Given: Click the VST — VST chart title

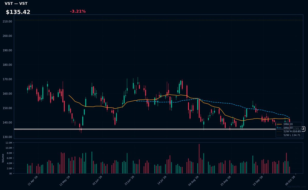Looking at the screenshot, I should [x=16, y=4].
